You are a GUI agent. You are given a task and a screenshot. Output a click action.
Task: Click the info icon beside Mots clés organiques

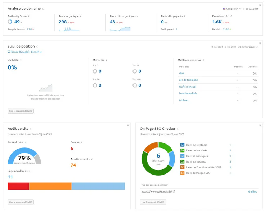[x=138, y=16]
